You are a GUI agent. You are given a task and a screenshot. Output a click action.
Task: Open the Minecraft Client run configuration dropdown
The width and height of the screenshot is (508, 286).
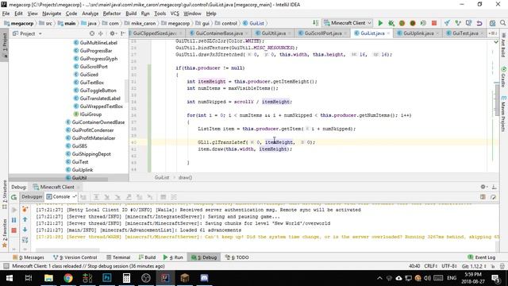348,23
